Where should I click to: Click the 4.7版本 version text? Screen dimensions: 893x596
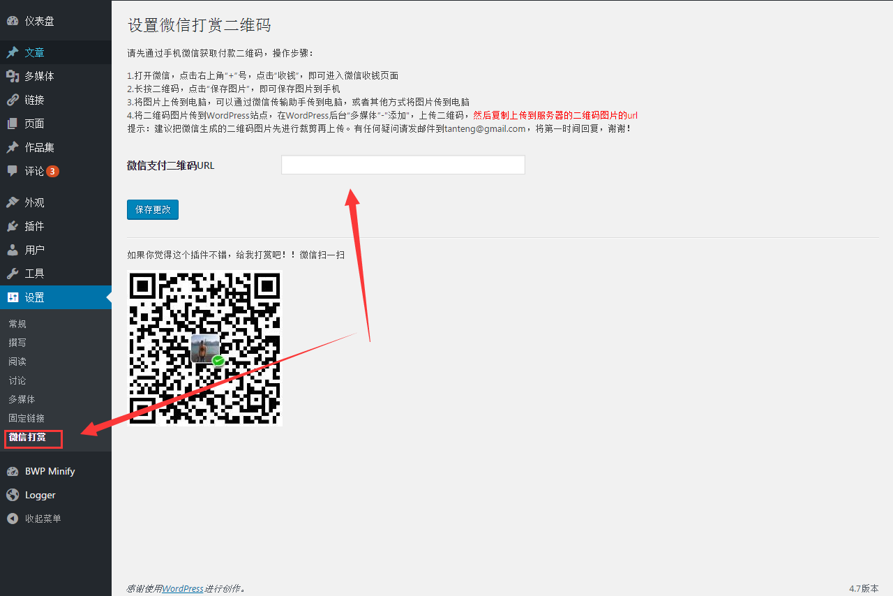pyautogui.click(x=864, y=588)
